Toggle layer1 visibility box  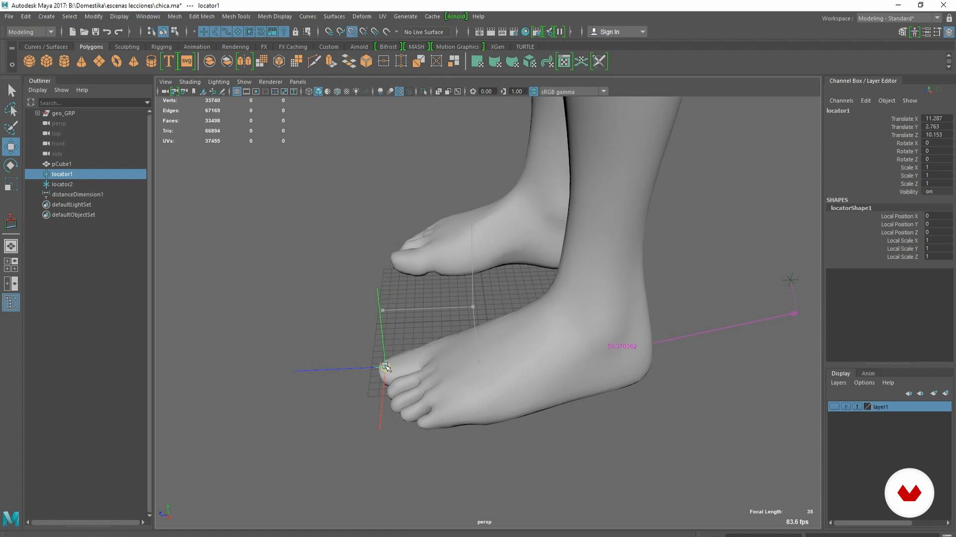835,407
